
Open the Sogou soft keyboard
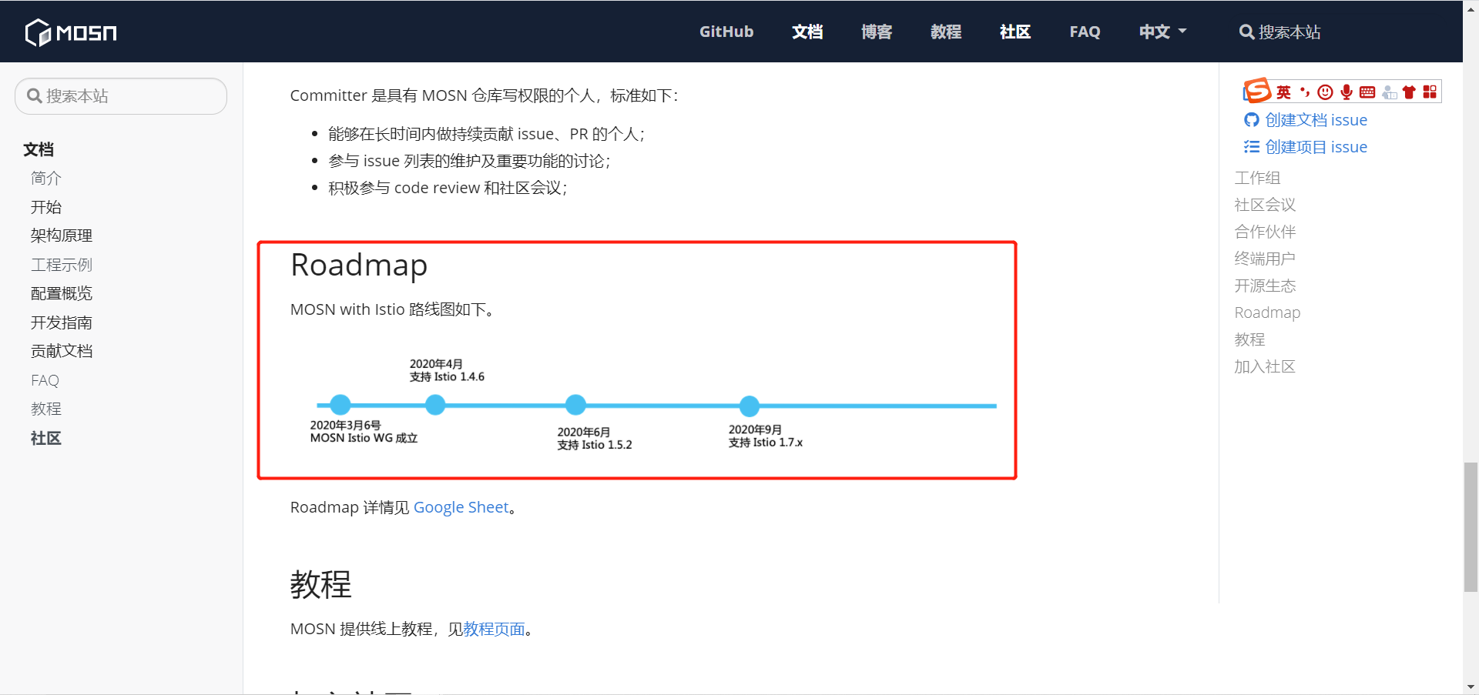coord(1367,92)
